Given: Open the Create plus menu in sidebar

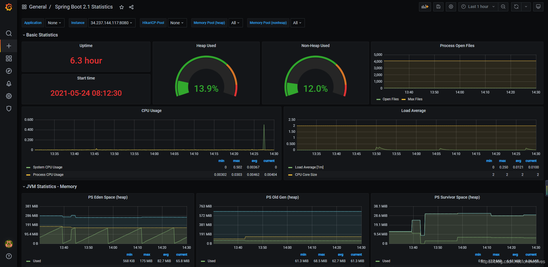Looking at the screenshot, I should click(x=9, y=46).
